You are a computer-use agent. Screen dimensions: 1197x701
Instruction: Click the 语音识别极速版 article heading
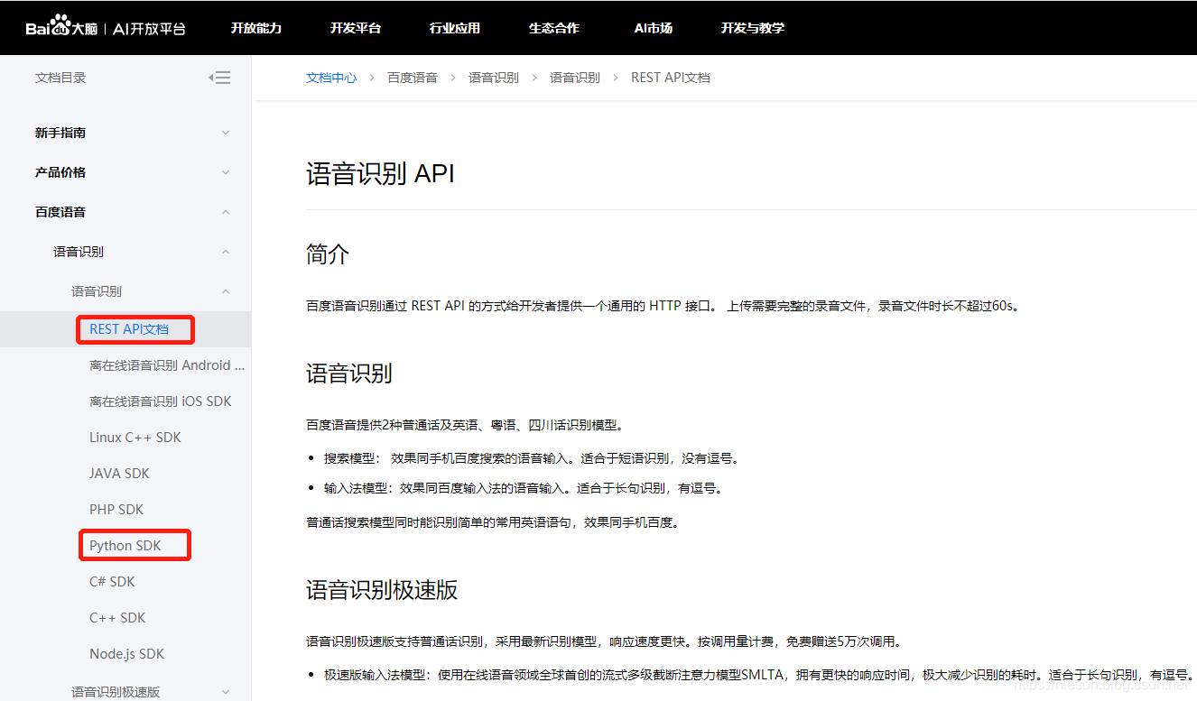pyautogui.click(x=382, y=590)
